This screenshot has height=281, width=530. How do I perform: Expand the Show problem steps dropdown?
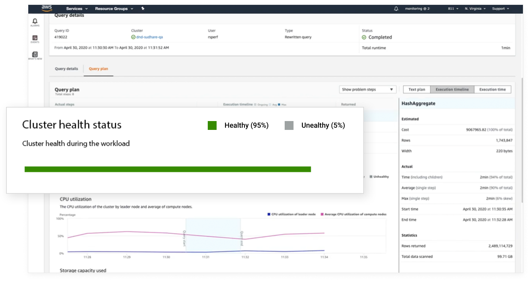click(x=367, y=90)
